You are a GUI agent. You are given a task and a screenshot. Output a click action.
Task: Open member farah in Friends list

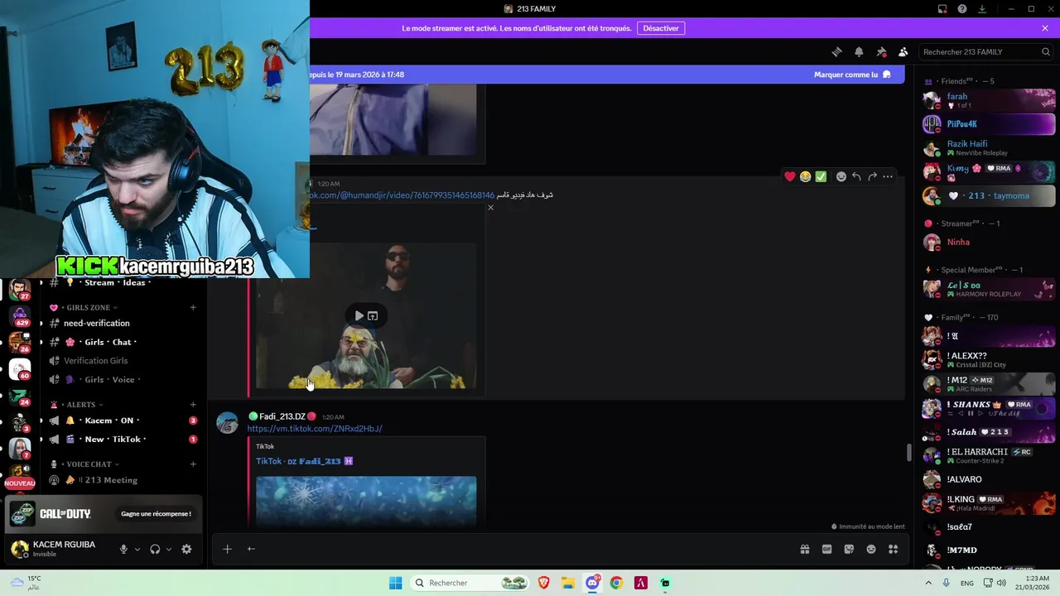click(x=989, y=100)
